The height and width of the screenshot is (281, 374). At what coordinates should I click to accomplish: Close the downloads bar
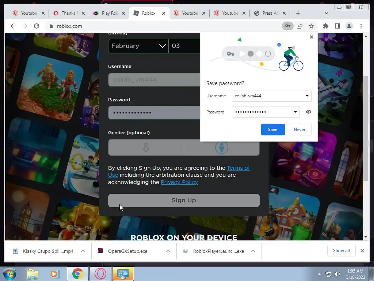click(362, 251)
